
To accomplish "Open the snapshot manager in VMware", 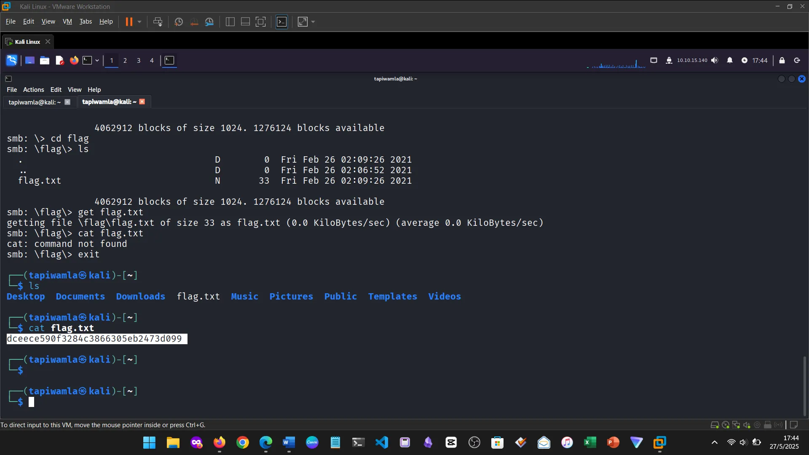I will click(209, 21).
